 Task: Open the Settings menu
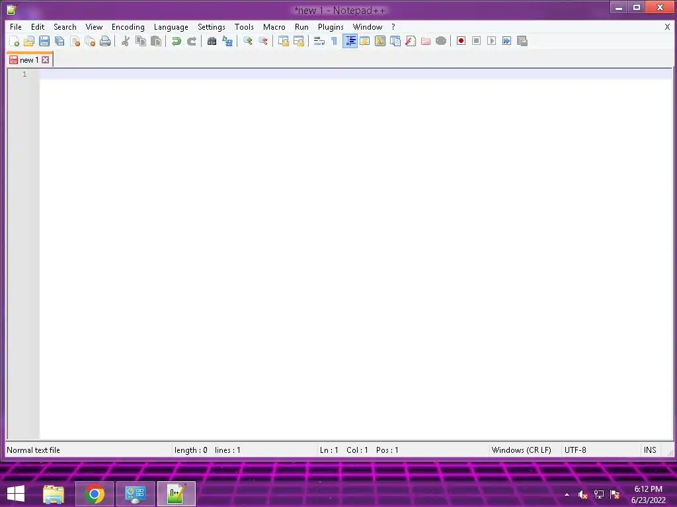coord(211,26)
